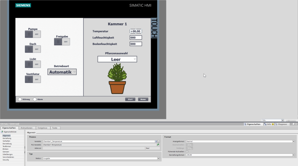
Task: Click the green arrow next to PLC-Variable
Action: tap(158, 144)
